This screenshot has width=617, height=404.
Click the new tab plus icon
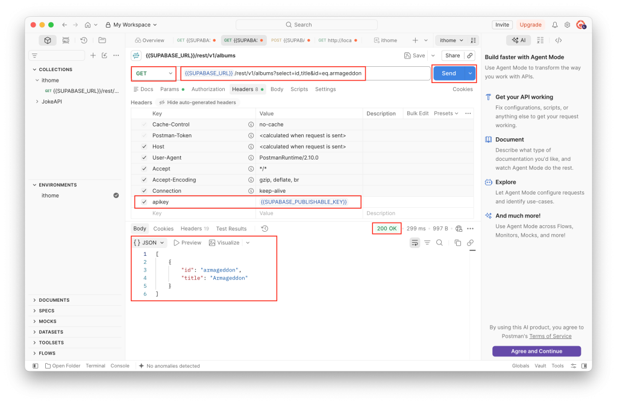(415, 40)
